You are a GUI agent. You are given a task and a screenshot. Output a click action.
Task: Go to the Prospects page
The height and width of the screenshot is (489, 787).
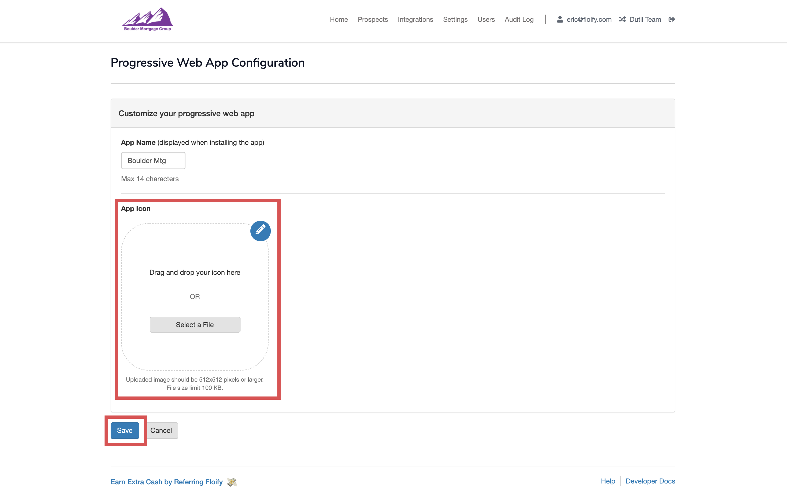point(372,19)
